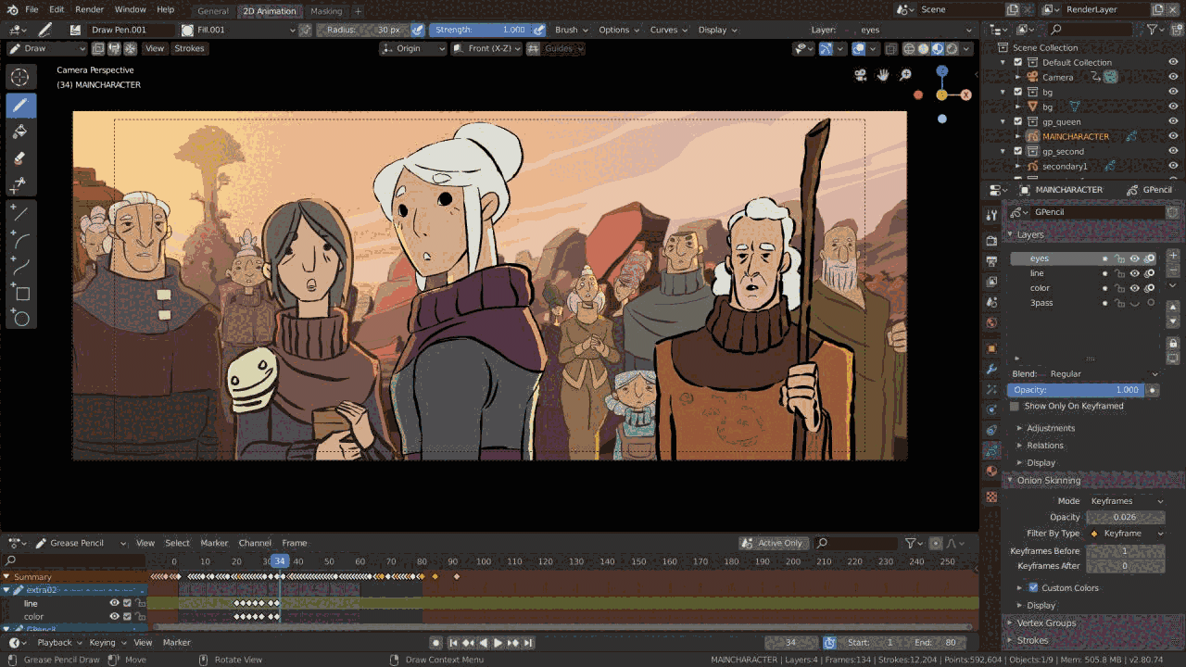Open the onion skinning Mode dropdown
The height and width of the screenshot is (667, 1186).
point(1125,500)
